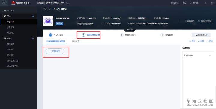Go to 产品开发 breadcrumb link

point(46,9)
